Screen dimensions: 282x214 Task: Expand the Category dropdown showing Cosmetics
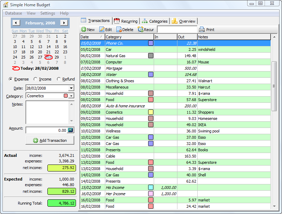(71, 96)
